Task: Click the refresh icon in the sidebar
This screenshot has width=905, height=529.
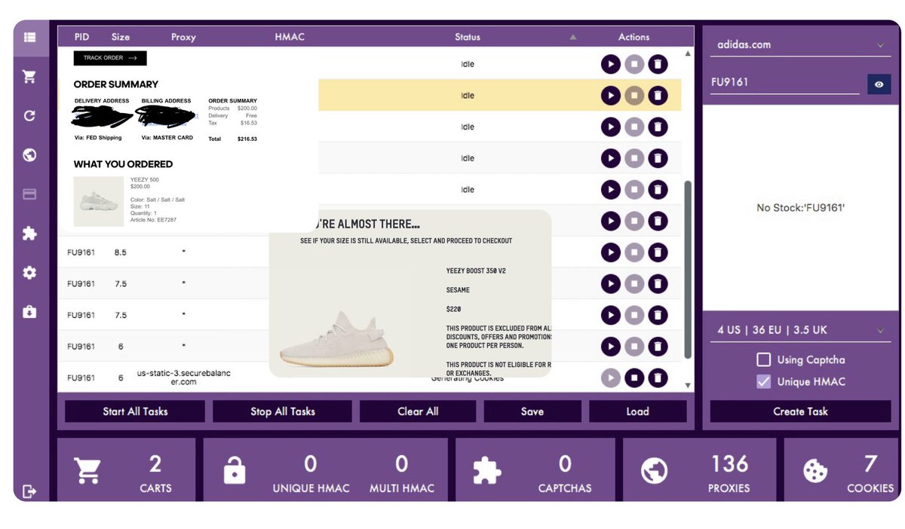Action: coord(29,116)
